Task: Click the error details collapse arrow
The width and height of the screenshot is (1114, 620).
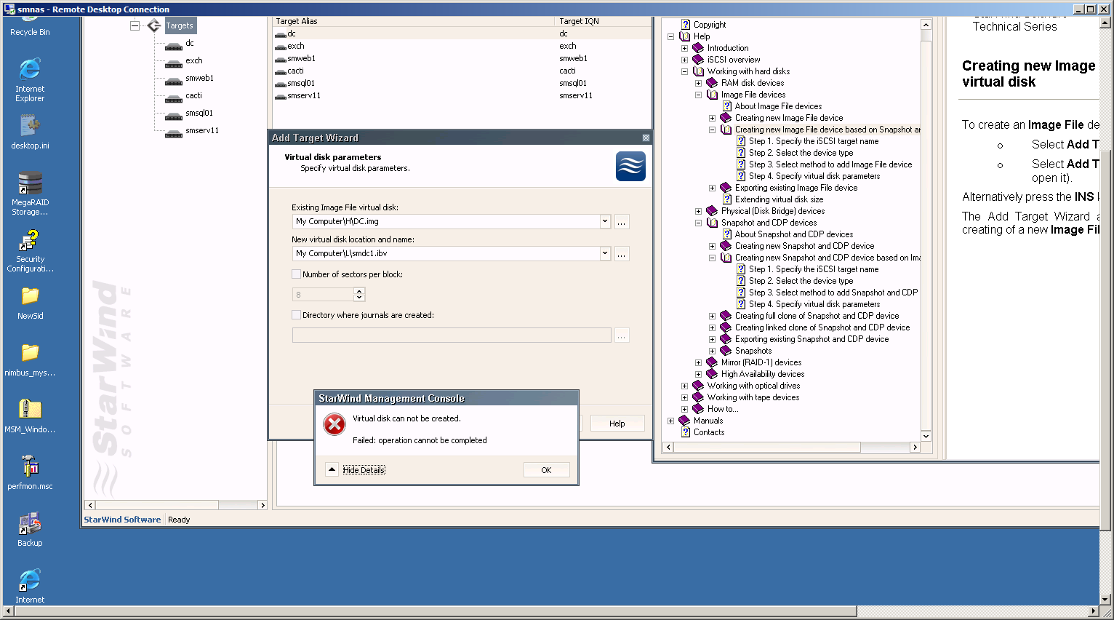Action: click(332, 469)
